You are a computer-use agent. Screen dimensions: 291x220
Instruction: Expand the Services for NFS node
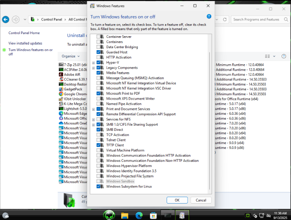pyautogui.click(x=93, y=120)
